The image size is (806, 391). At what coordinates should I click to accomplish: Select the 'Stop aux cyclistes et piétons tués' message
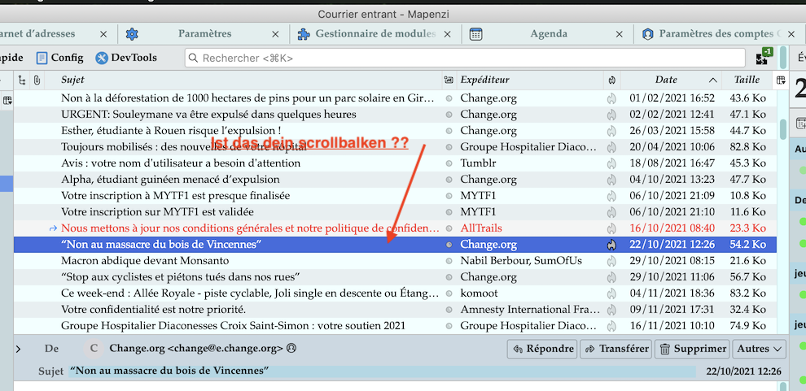395,277
